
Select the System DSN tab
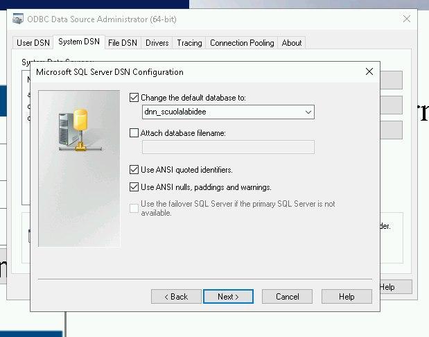(x=78, y=42)
